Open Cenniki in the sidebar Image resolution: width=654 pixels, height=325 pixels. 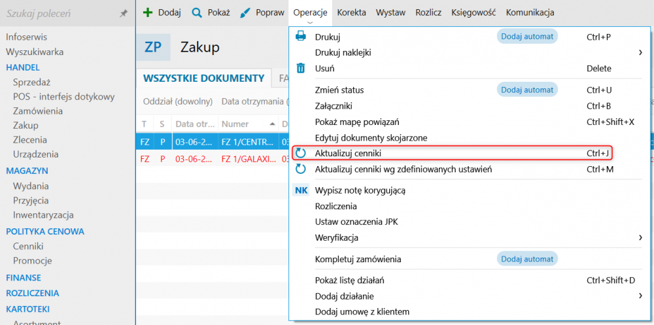click(x=28, y=246)
